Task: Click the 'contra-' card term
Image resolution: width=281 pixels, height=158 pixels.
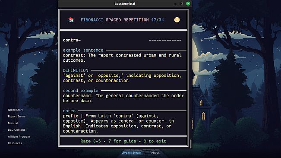Action: tap(72, 40)
